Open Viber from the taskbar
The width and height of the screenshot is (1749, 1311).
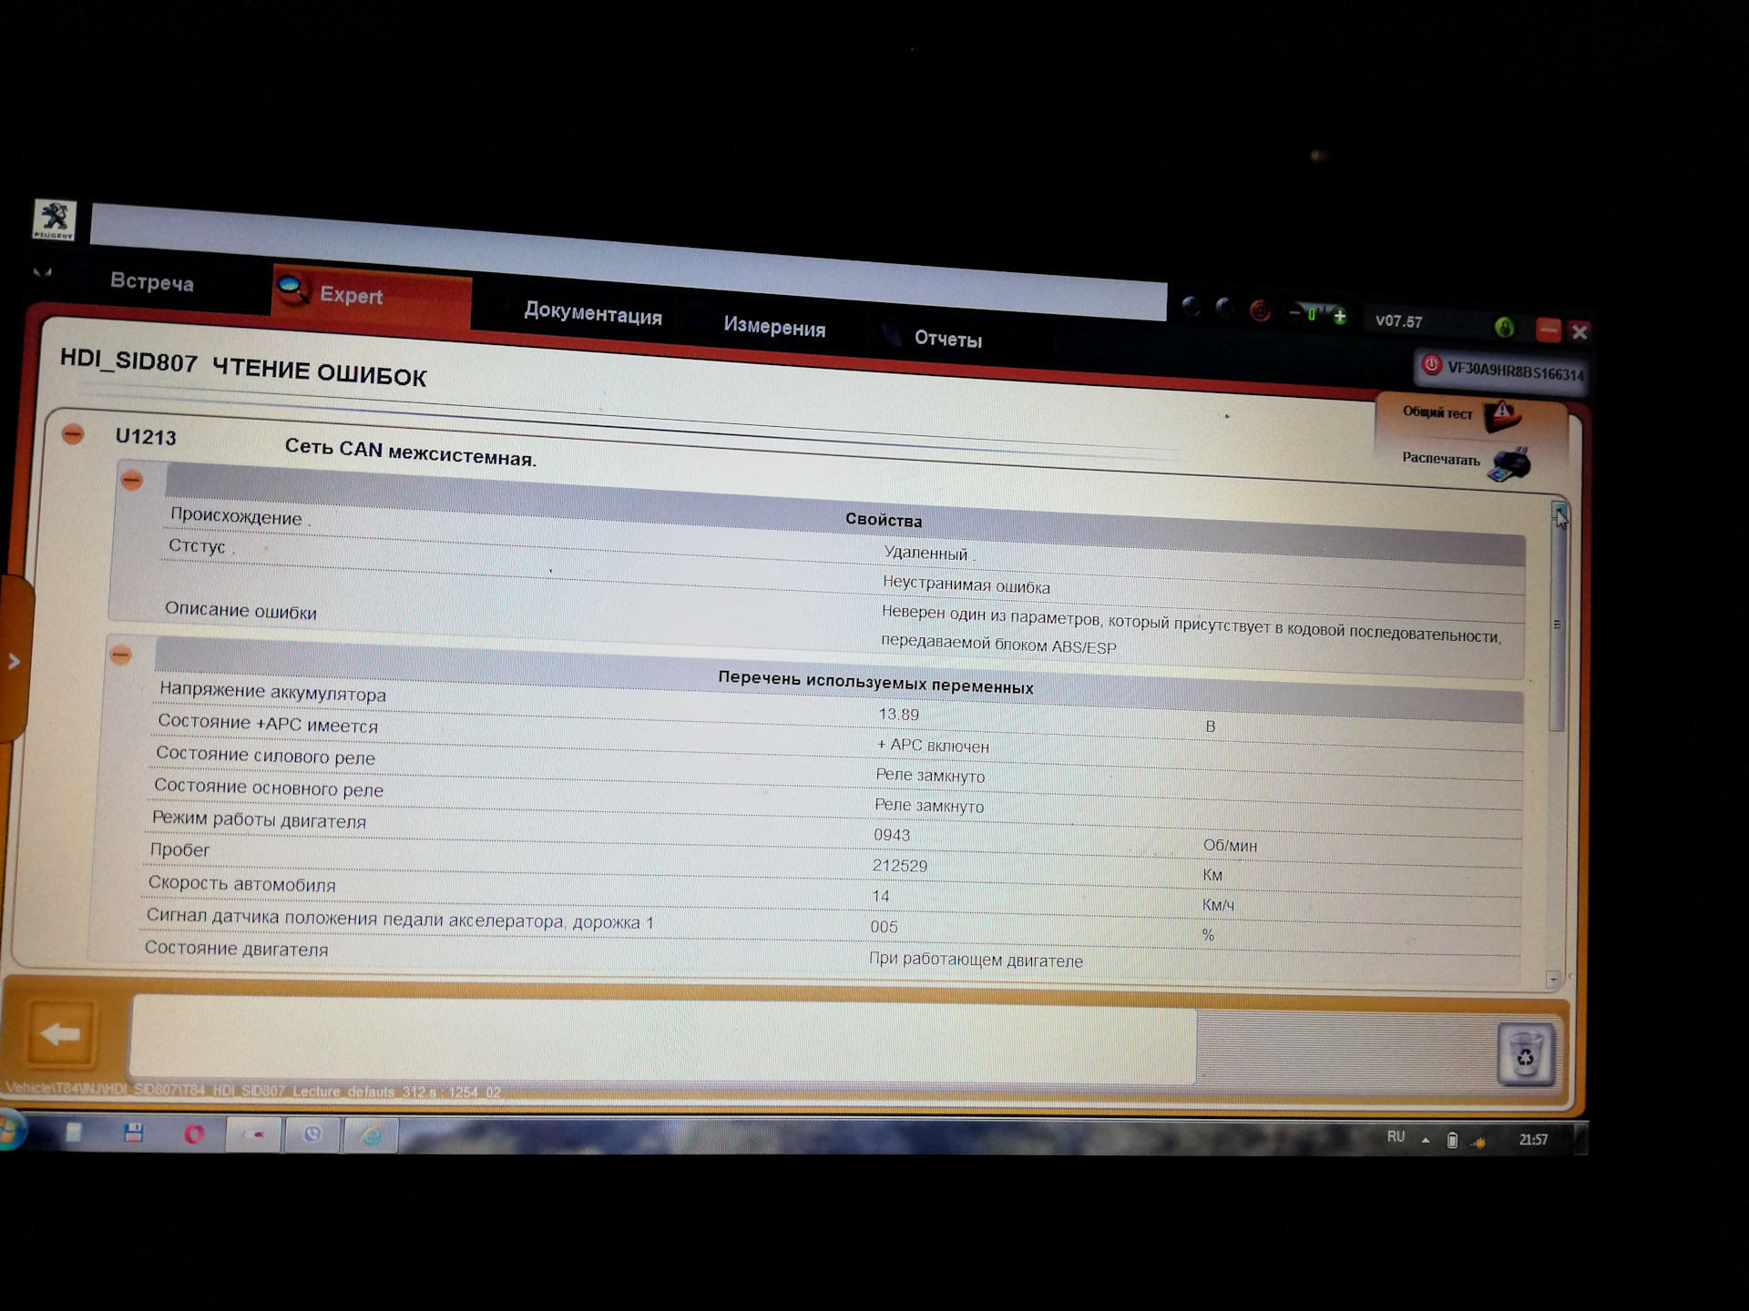click(312, 1134)
